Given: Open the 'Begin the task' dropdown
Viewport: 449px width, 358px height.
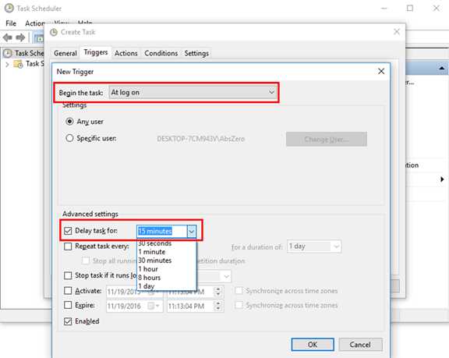Looking at the screenshot, I should (193, 93).
